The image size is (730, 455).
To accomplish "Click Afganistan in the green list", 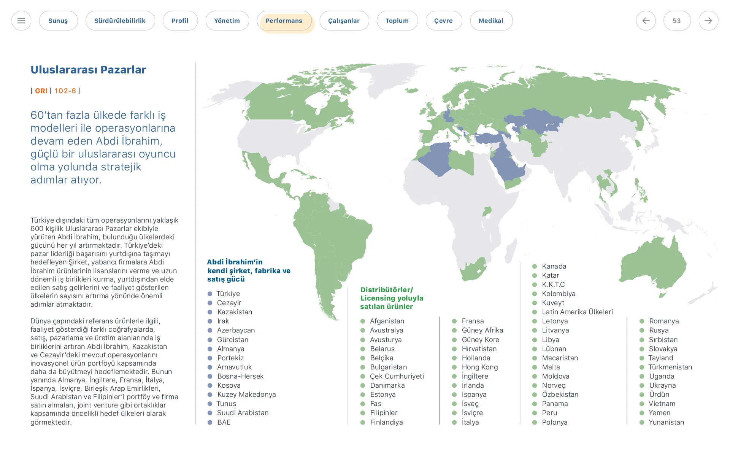I will coord(387,321).
